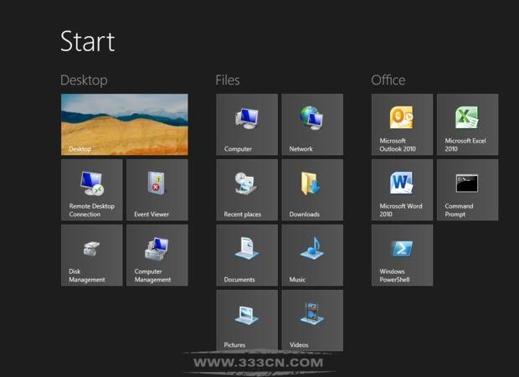Open the Disk Management tile
519x377 pixels.
92,255
